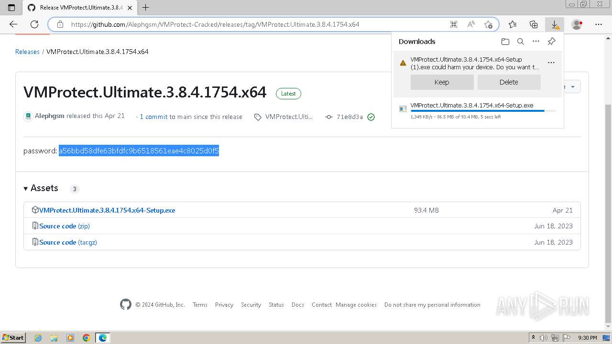
Task: Create QR code for this page
Action: tap(454, 24)
